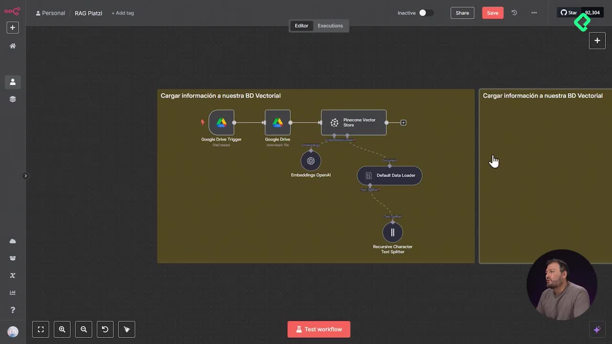Zoom in on the canvas
The image size is (612, 344).
click(x=62, y=329)
